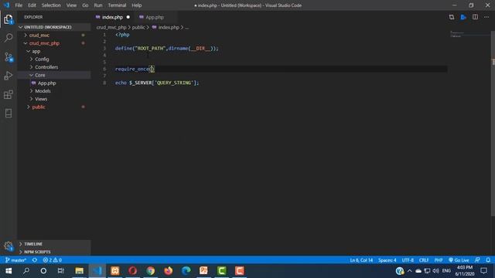
Task: Open the Extensions view
Action: [x=9, y=94]
